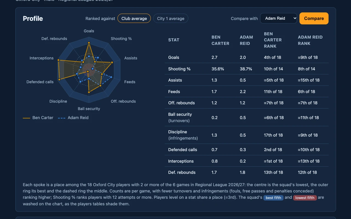This screenshot has width=351, height=219.
Task: Click Adam Reid's Def. rebounds rank 12th of 18
Action: [307, 172]
